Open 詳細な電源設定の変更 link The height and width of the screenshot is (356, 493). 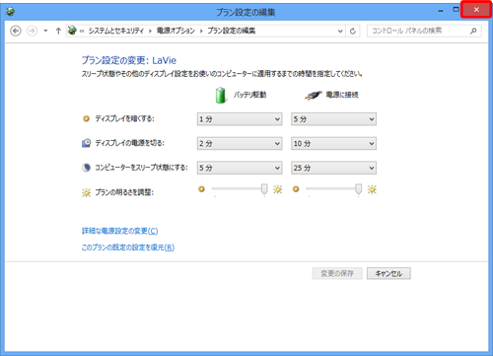coord(120,231)
